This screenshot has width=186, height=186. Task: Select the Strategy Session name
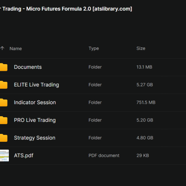coord(34,138)
